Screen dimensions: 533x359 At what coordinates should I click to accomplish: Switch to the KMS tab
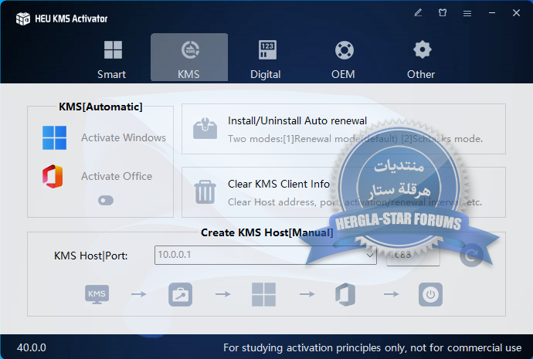(189, 57)
